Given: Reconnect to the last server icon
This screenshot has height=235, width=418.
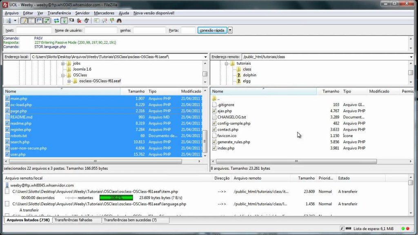Looking at the screenshot, I should [87, 20].
